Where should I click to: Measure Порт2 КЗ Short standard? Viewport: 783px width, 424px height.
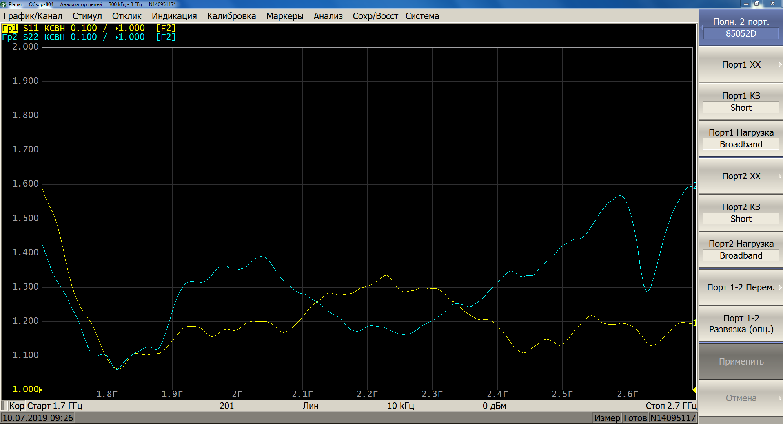tap(741, 213)
